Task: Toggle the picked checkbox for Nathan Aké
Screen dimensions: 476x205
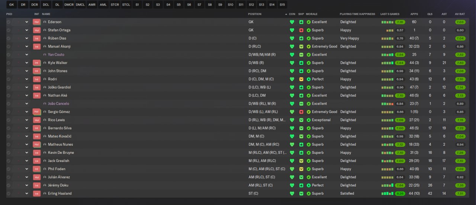Action: point(9,96)
